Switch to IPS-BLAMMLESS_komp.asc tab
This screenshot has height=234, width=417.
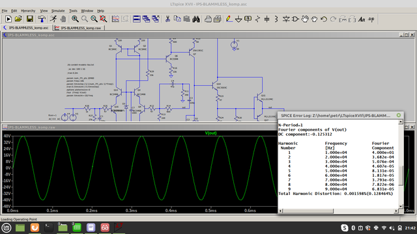(x=26, y=27)
